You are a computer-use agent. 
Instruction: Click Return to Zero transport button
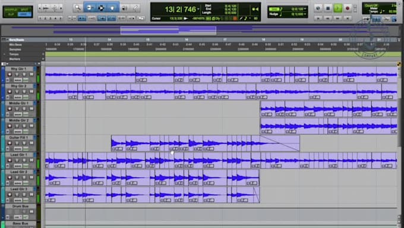click(318, 18)
